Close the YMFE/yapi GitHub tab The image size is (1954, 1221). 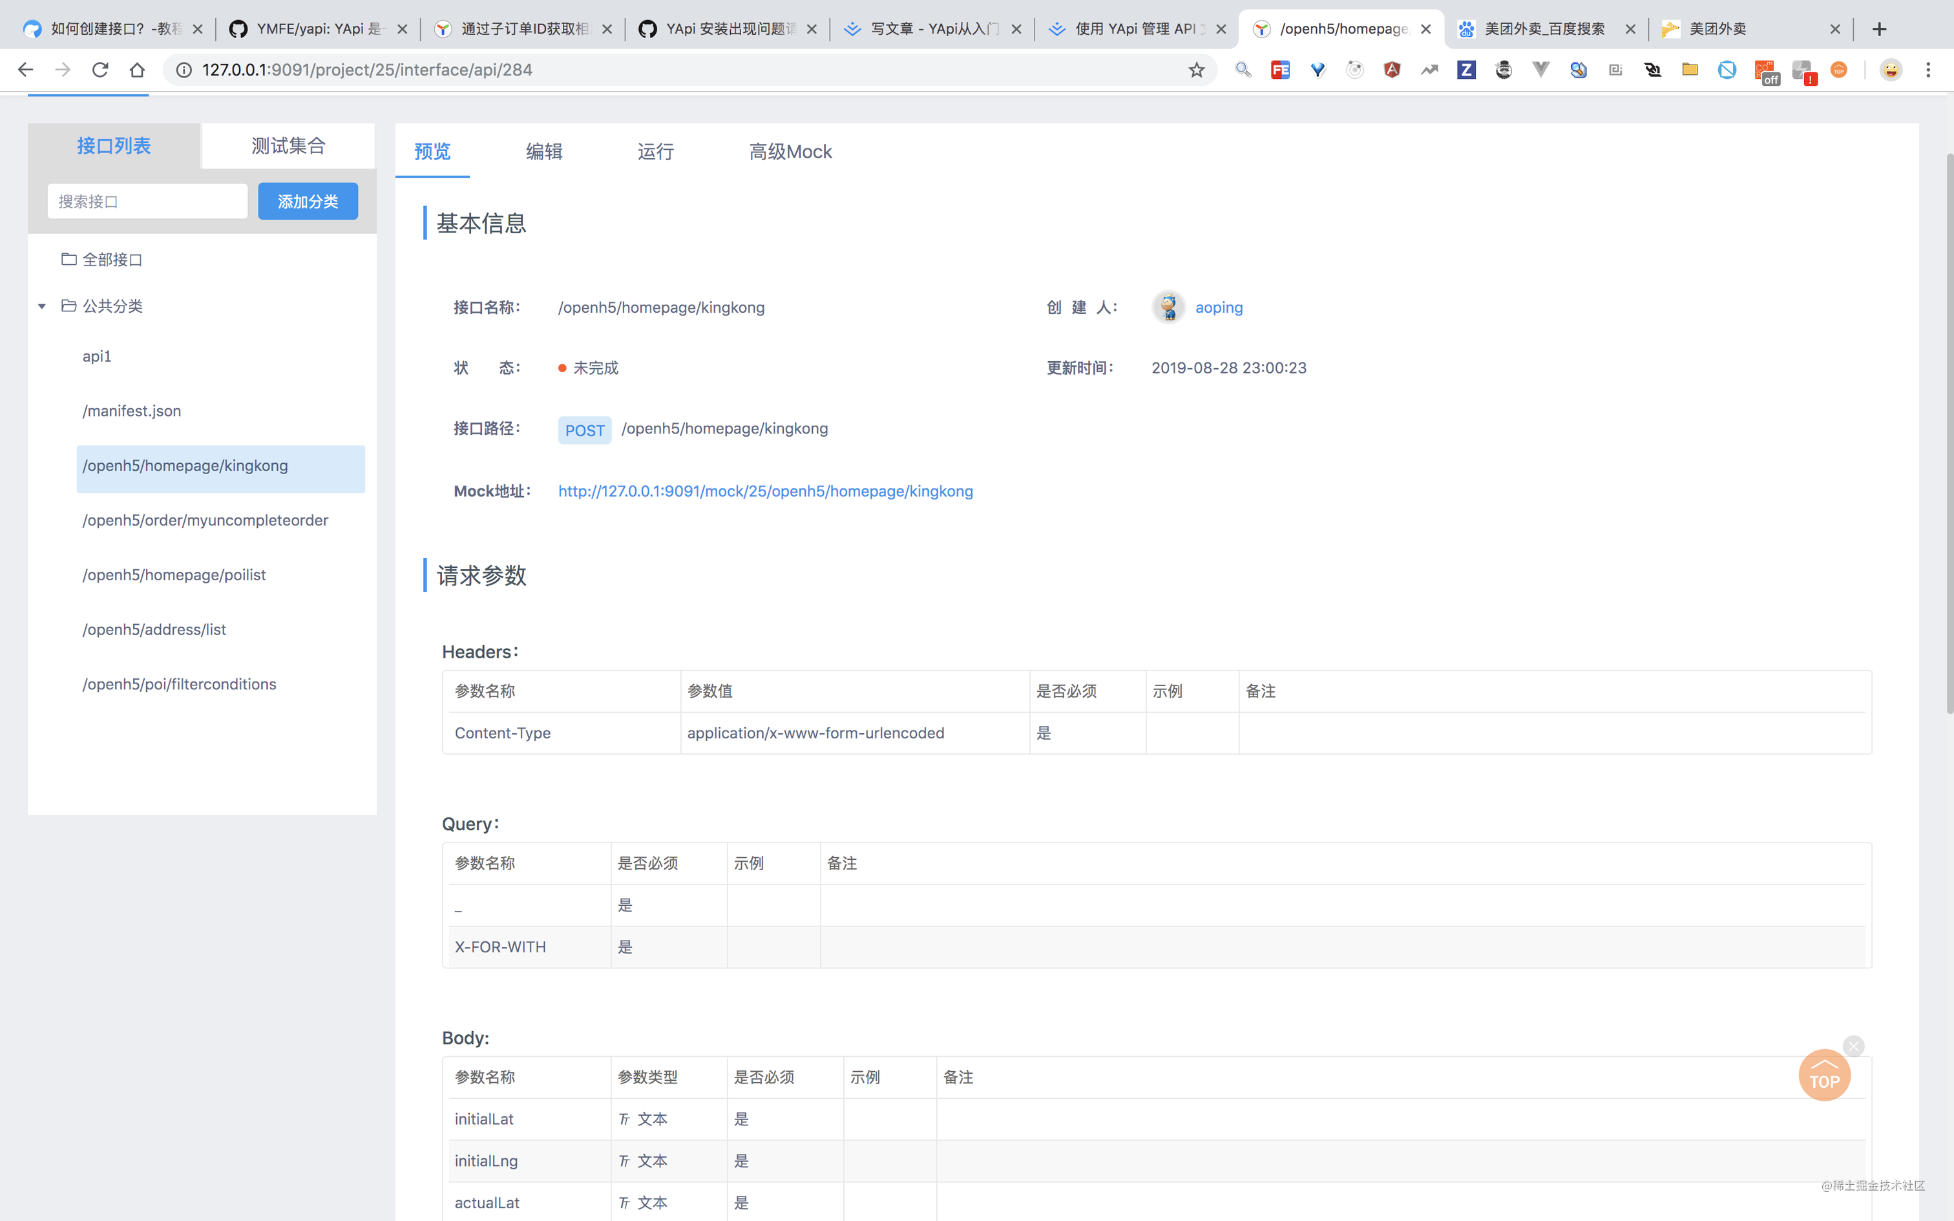point(402,29)
